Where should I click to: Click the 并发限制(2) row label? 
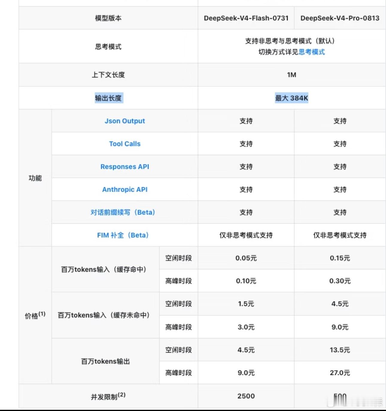[108, 396]
